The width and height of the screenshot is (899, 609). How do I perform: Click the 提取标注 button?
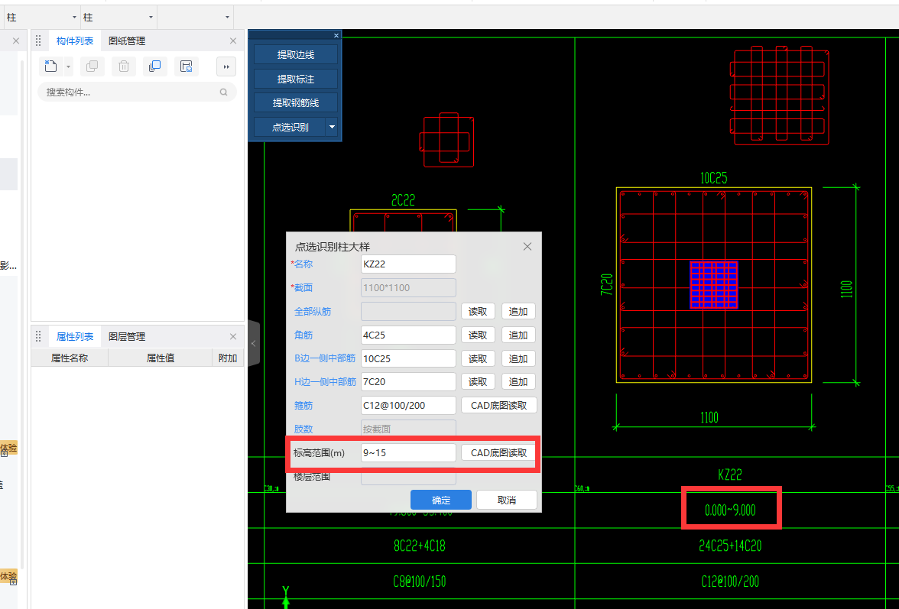click(296, 79)
